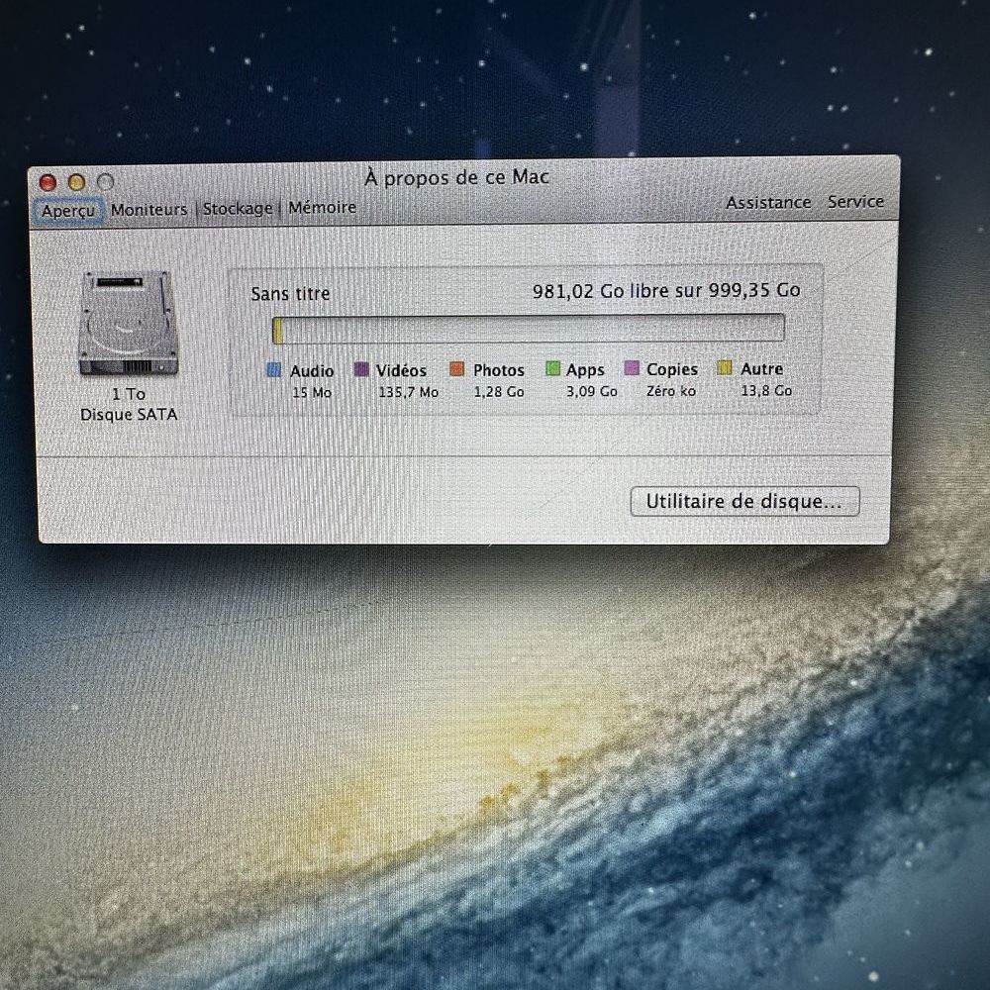Image resolution: width=990 pixels, height=990 pixels.
Task: Click the Audio legend label
Action: pyautogui.click(x=312, y=371)
